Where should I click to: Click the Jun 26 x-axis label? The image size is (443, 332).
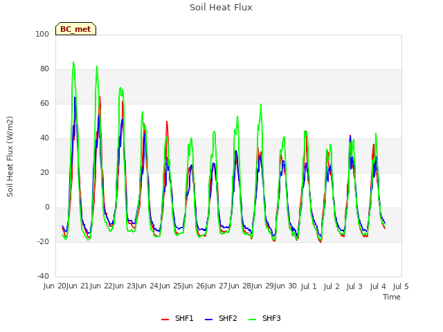coord(194,286)
